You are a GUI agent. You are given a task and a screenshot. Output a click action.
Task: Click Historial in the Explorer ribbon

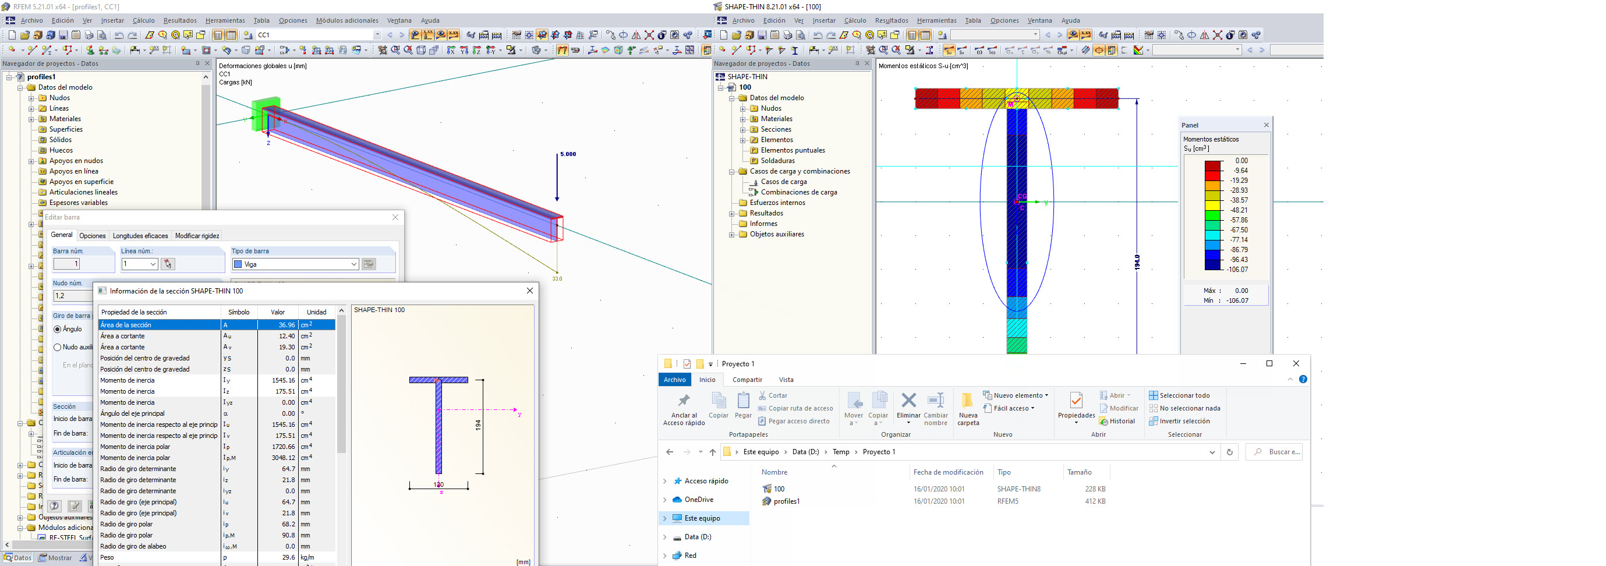click(1117, 422)
